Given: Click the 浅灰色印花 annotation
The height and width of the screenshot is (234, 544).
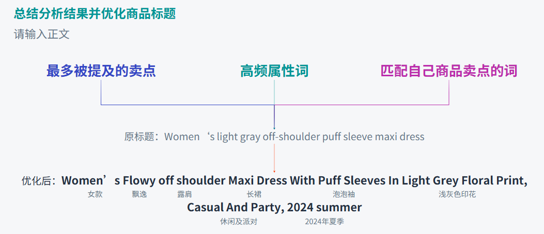Looking at the screenshot, I should 457,194.
